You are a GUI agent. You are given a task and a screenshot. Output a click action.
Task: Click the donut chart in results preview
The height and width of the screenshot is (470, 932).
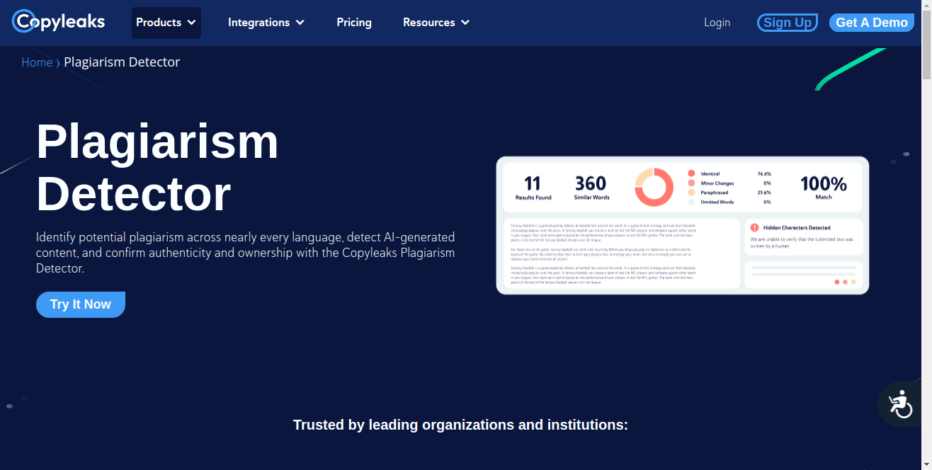click(654, 187)
